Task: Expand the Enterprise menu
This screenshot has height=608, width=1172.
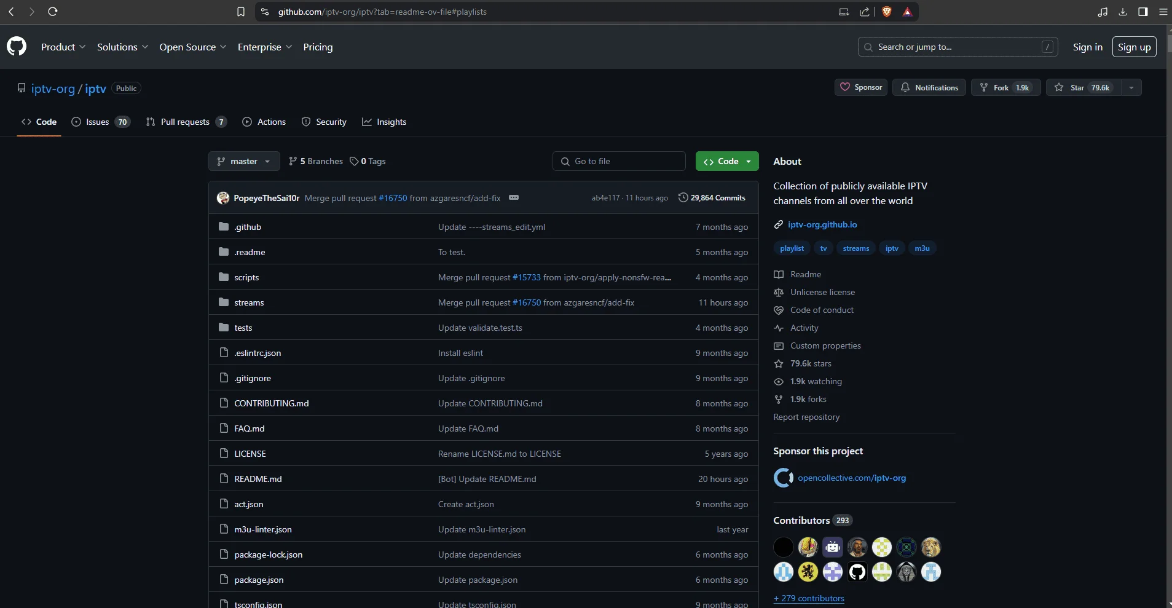Action: click(265, 47)
